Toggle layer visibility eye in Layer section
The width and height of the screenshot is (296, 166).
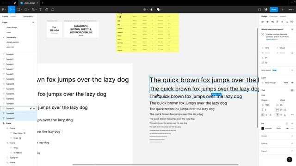292,83
